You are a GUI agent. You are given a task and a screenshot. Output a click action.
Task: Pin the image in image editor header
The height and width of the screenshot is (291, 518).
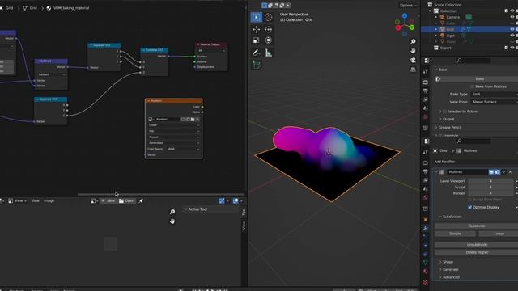(141, 200)
